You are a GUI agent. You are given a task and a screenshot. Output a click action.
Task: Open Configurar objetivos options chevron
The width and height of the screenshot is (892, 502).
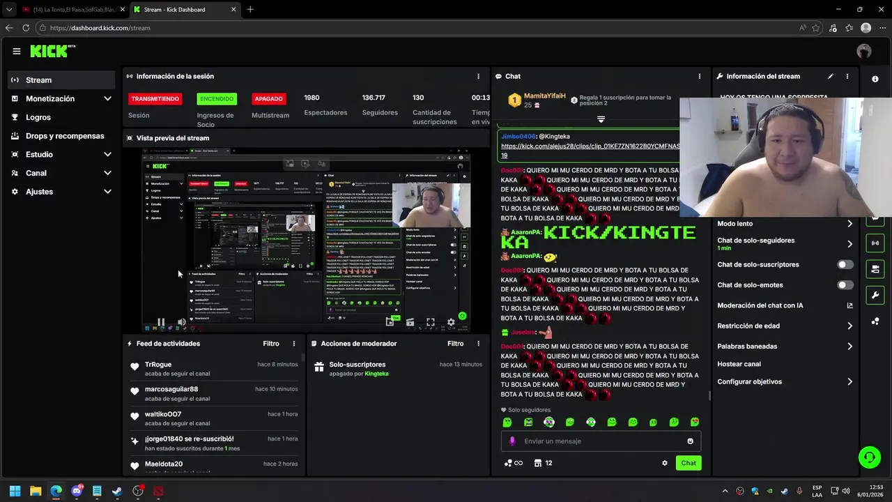point(849,381)
